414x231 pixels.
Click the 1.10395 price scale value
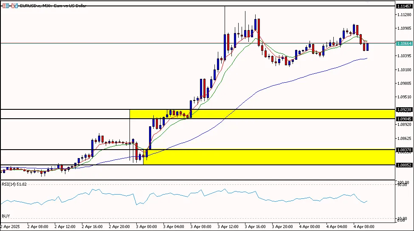(404, 56)
